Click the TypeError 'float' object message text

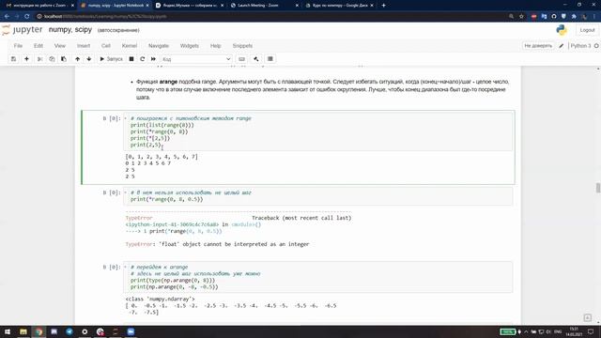(x=217, y=244)
